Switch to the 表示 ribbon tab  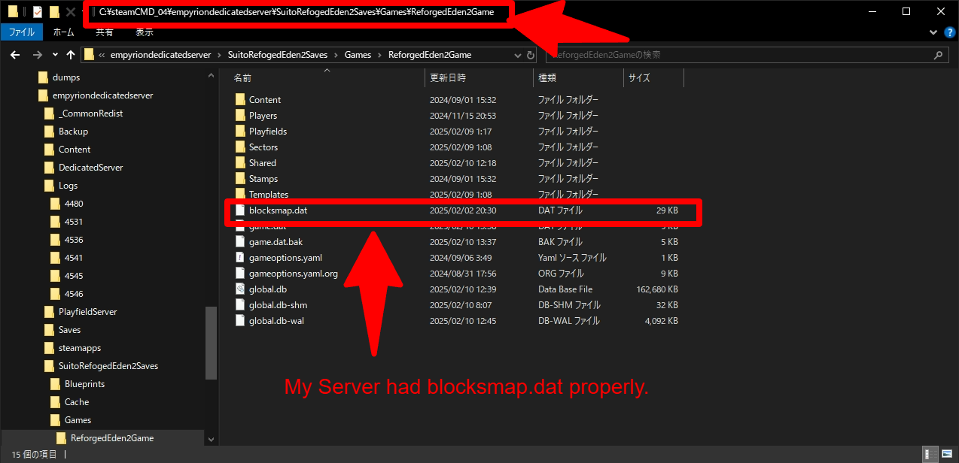[144, 32]
